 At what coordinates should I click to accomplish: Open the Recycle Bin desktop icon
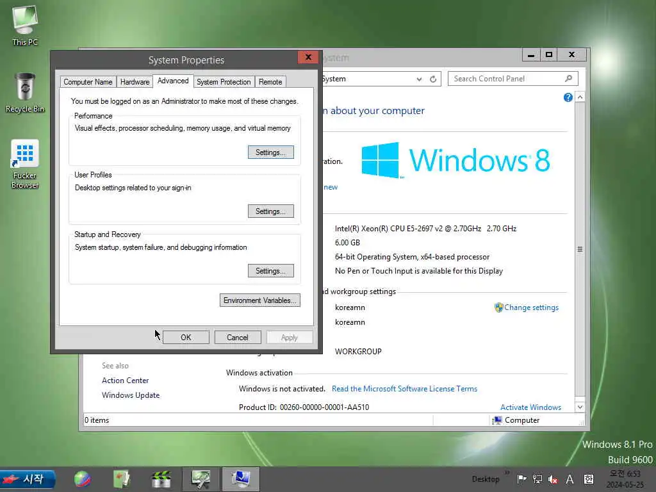pos(25,93)
